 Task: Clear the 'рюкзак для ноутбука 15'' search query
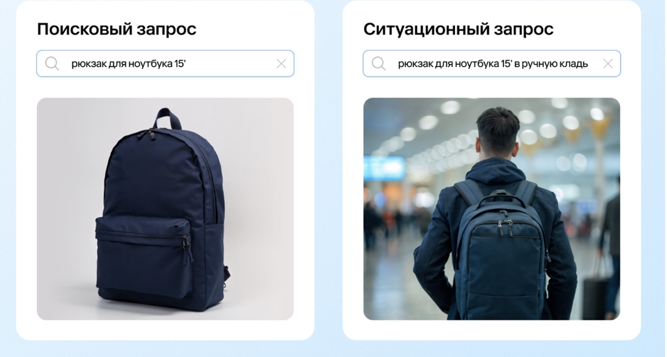click(x=281, y=64)
